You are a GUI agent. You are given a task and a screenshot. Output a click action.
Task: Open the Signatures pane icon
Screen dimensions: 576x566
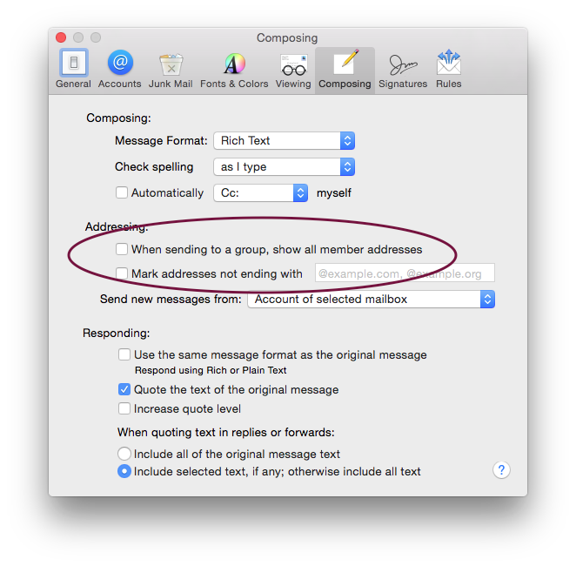pyautogui.click(x=403, y=64)
